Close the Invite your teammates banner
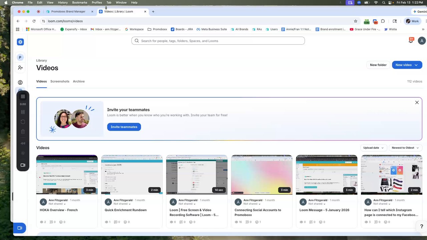This screenshot has width=427, height=240. point(417,102)
